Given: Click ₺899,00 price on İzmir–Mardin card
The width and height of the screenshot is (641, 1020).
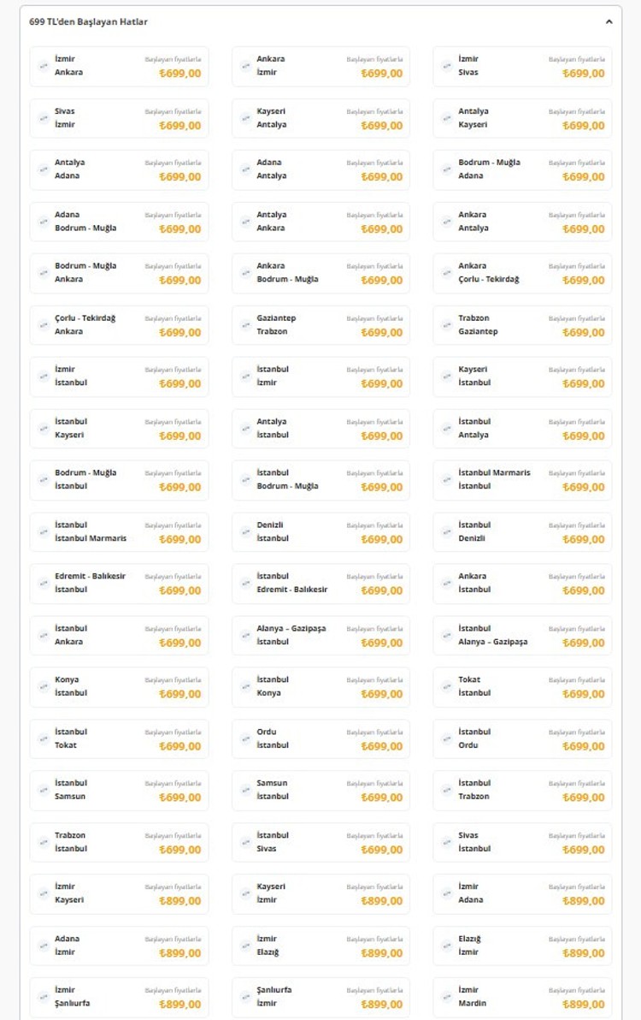Looking at the screenshot, I should click(583, 1005).
